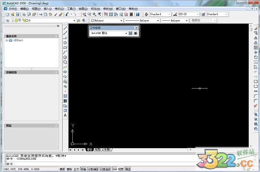Select the Circle drawing tool
This screenshot has height=172, width=260.
click(x=65, y=57)
